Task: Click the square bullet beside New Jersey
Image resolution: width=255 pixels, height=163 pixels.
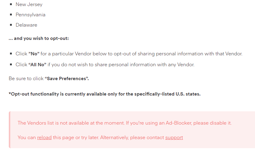Action: click(11, 4)
